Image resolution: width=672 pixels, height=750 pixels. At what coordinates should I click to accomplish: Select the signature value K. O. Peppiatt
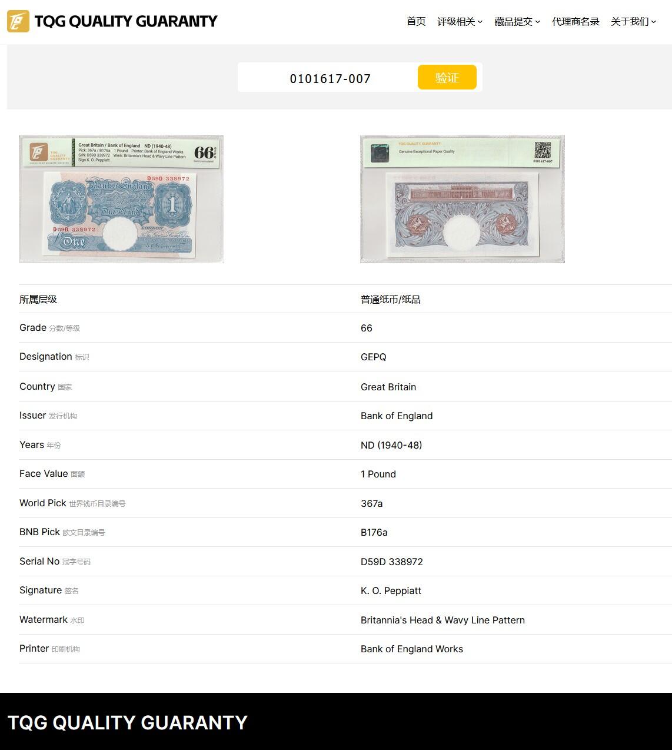(391, 591)
